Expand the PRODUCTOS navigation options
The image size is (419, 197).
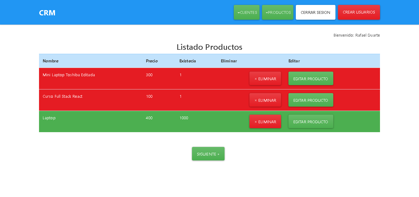click(277, 12)
